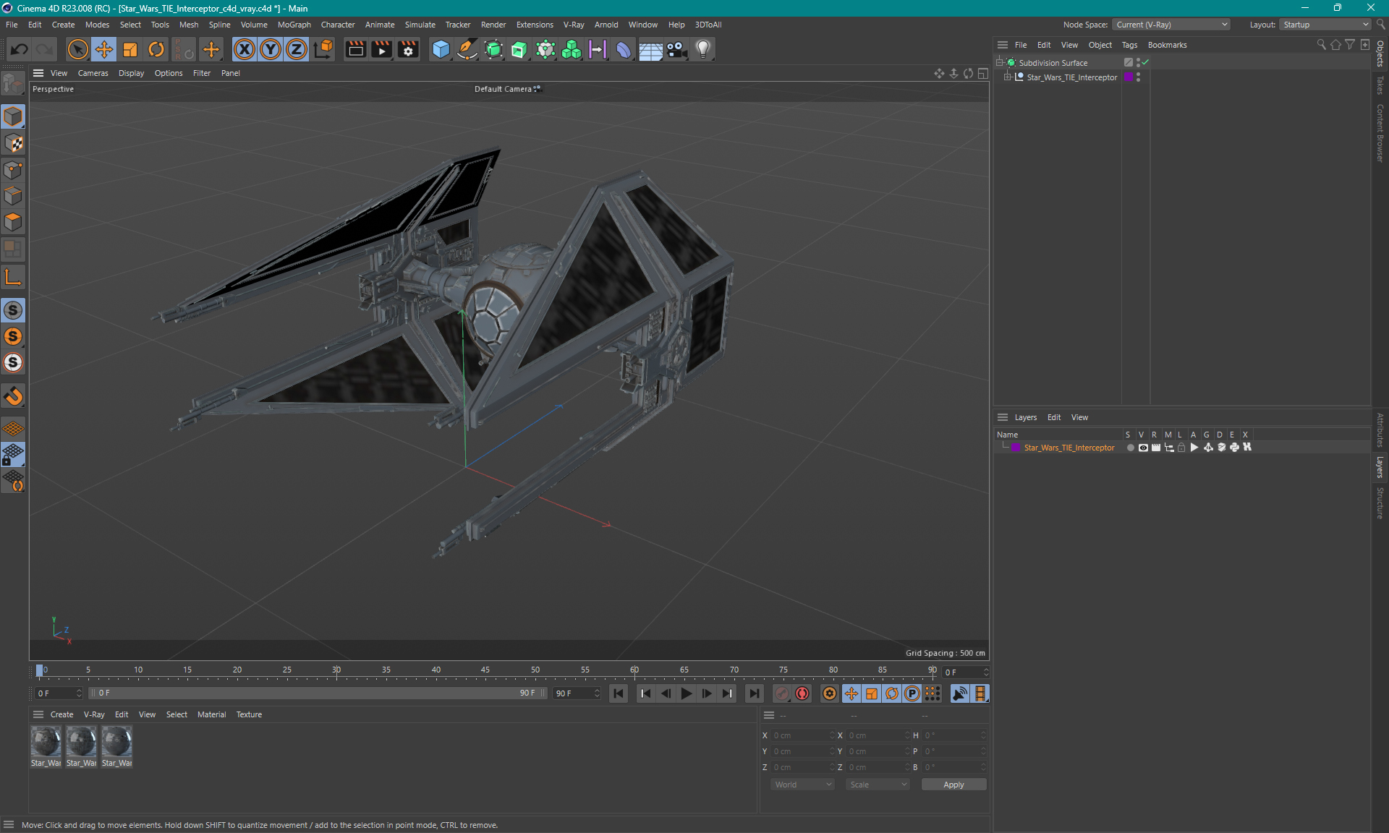Toggle layer lock for Star_Wars_TIE_Interceptor

(x=1181, y=448)
